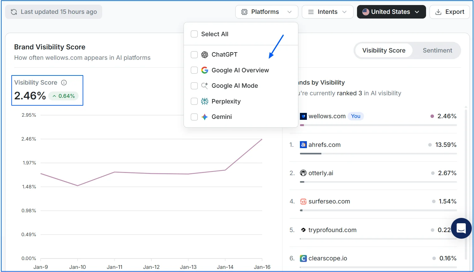This screenshot has width=474, height=272.
Task: Collapse the Platforms dropdown chevron
Action: 290,12
